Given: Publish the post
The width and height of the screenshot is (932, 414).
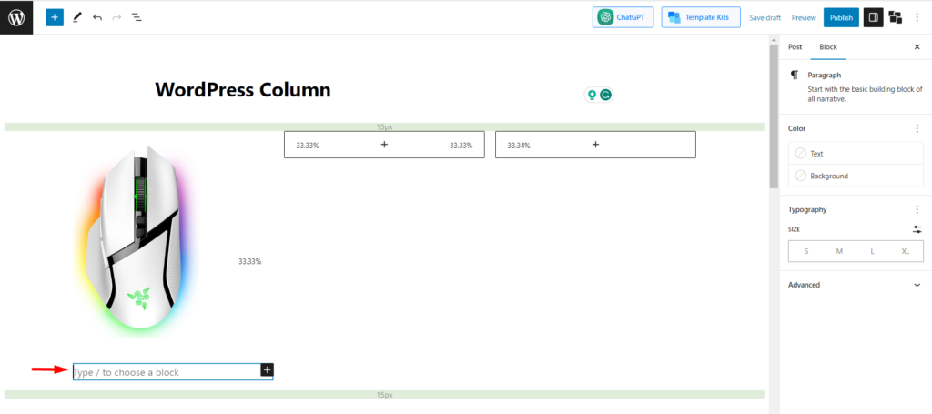Looking at the screenshot, I should click(841, 18).
